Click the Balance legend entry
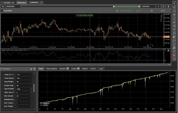This screenshot has height=113, width=178. [x=44, y=103]
